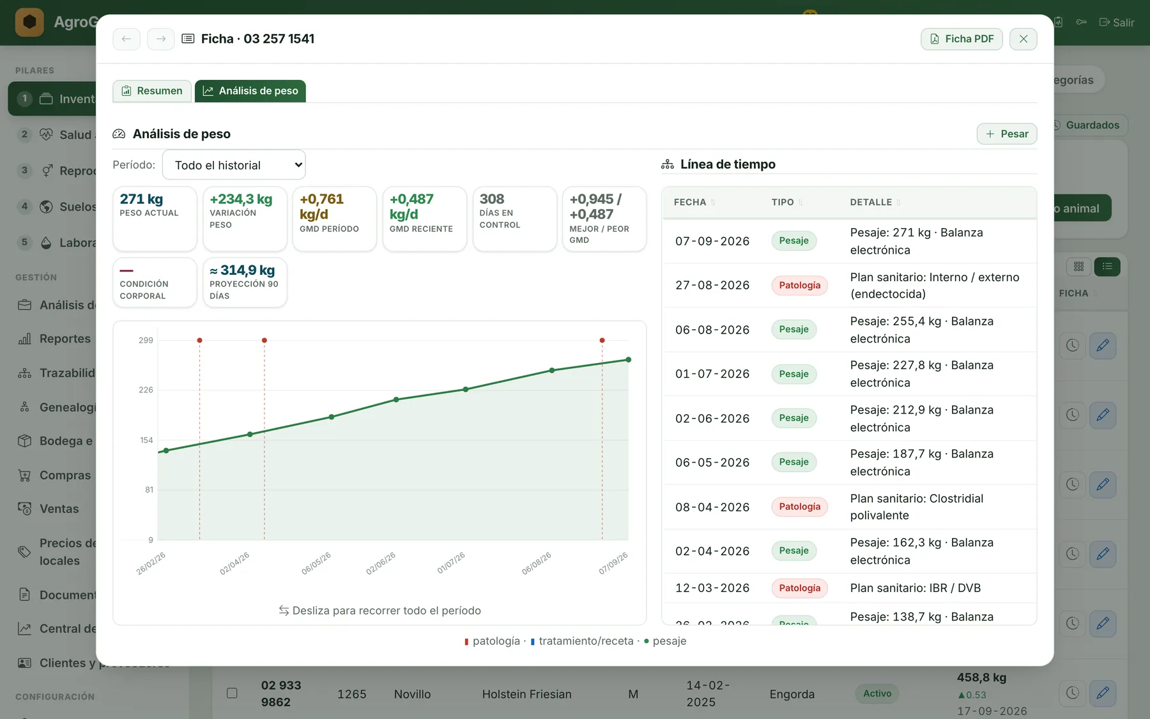Screen dimensions: 1150x719
Task: Click the Precios locales tag icon in the sidebar
Action: point(25,552)
